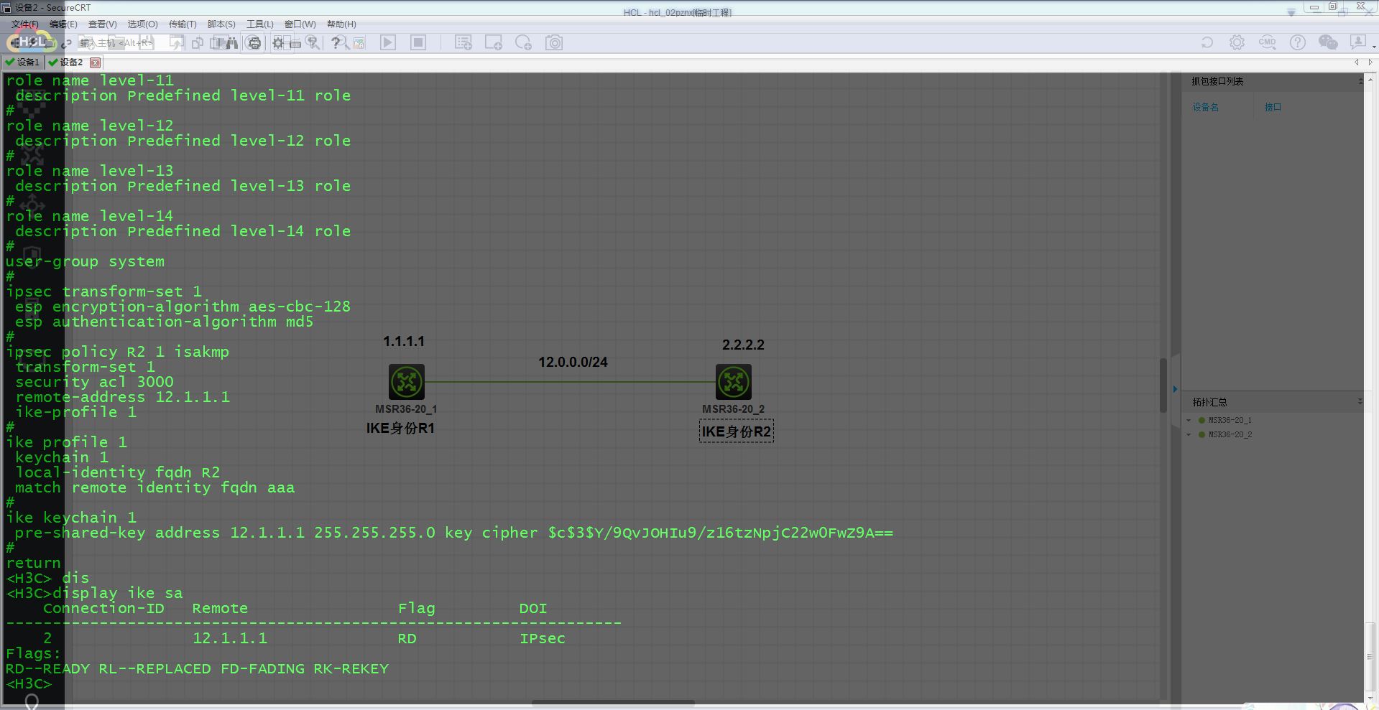
Task: Click the SecureCRT window system icon
Action: (x=6, y=7)
